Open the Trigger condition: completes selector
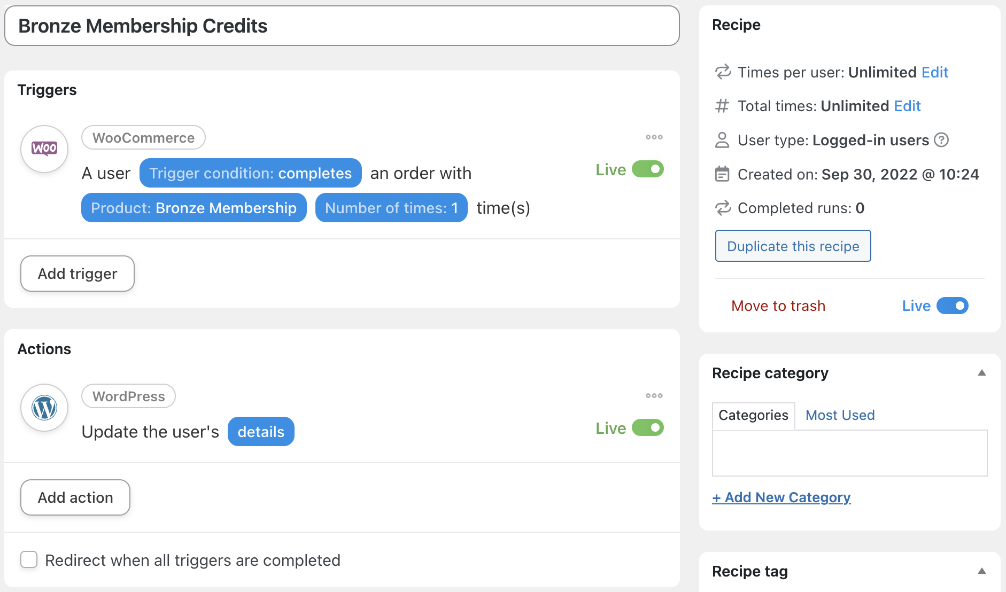The image size is (1006, 592). [251, 173]
